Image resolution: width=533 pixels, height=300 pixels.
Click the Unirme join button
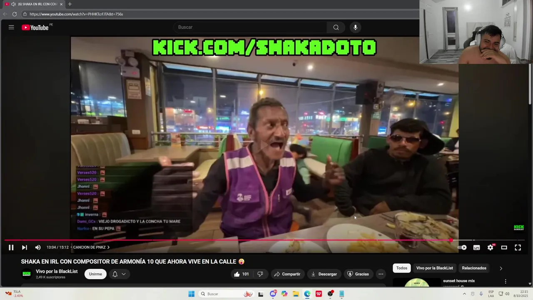[x=95, y=274]
